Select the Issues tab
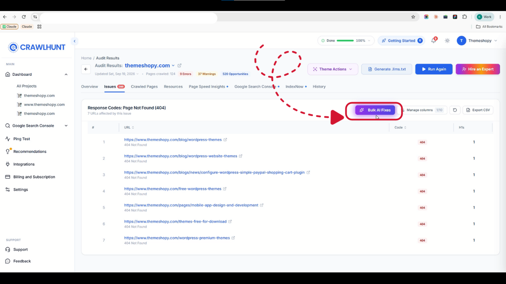 (114, 87)
